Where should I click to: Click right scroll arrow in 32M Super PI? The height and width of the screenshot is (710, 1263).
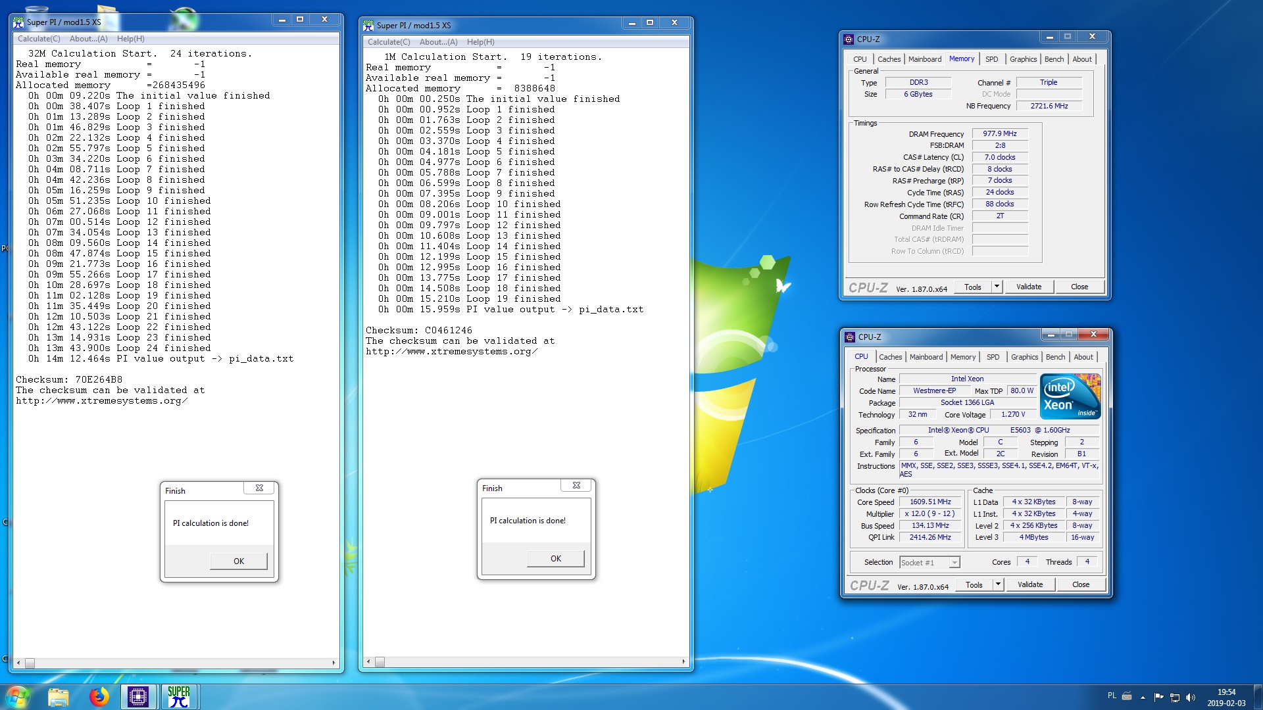coord(334,663)
